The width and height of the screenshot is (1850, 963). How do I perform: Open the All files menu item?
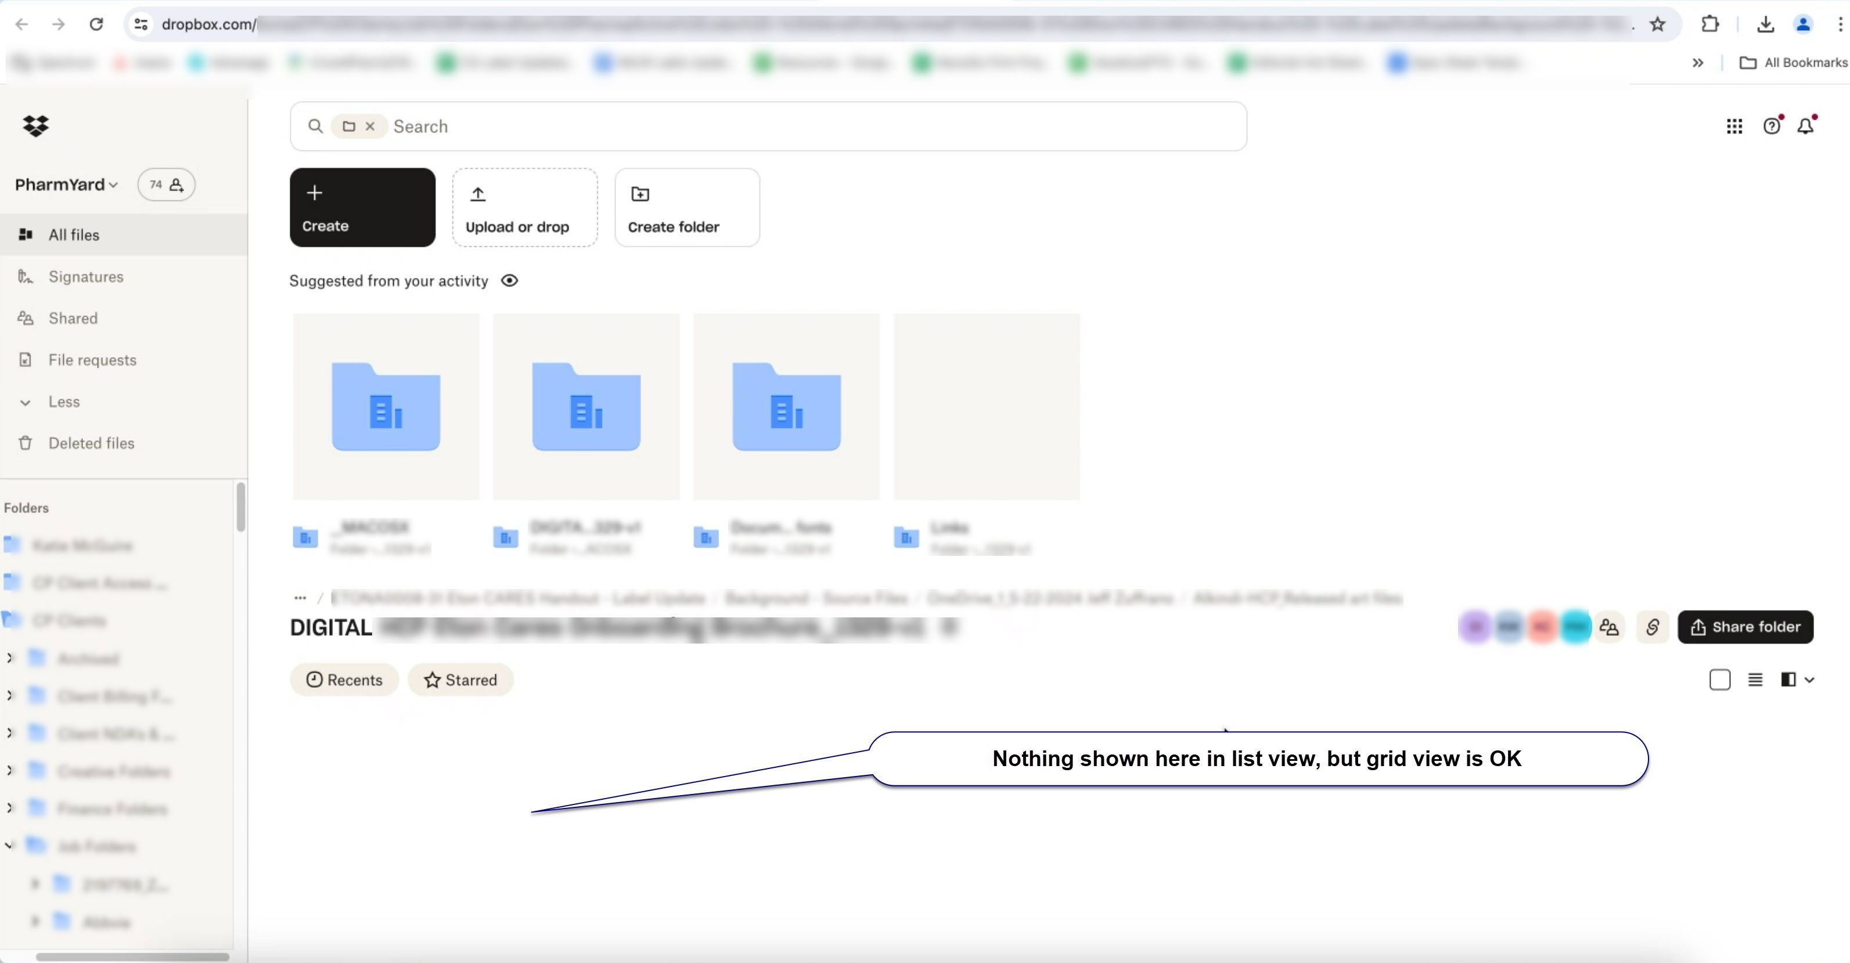click(73, 235)
